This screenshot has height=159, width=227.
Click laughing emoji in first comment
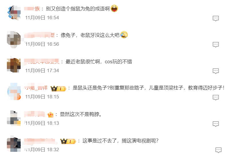coord(114,8)
